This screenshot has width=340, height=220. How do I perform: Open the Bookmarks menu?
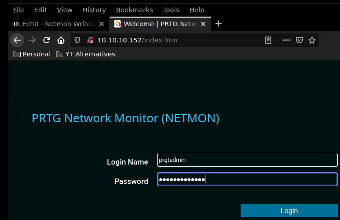tap(134, 10)
